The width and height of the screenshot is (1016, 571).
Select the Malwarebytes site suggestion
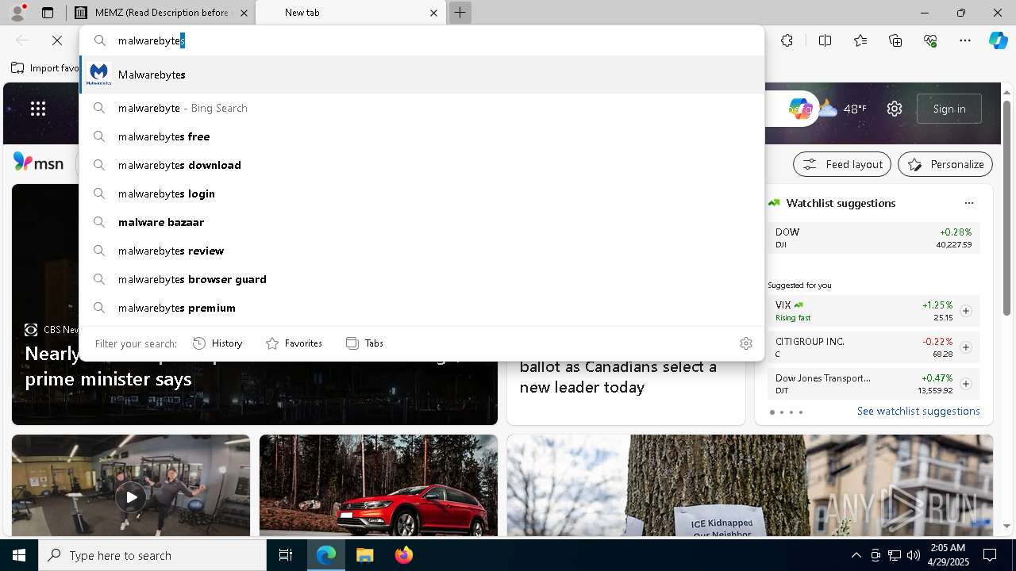tap(421, 75)
